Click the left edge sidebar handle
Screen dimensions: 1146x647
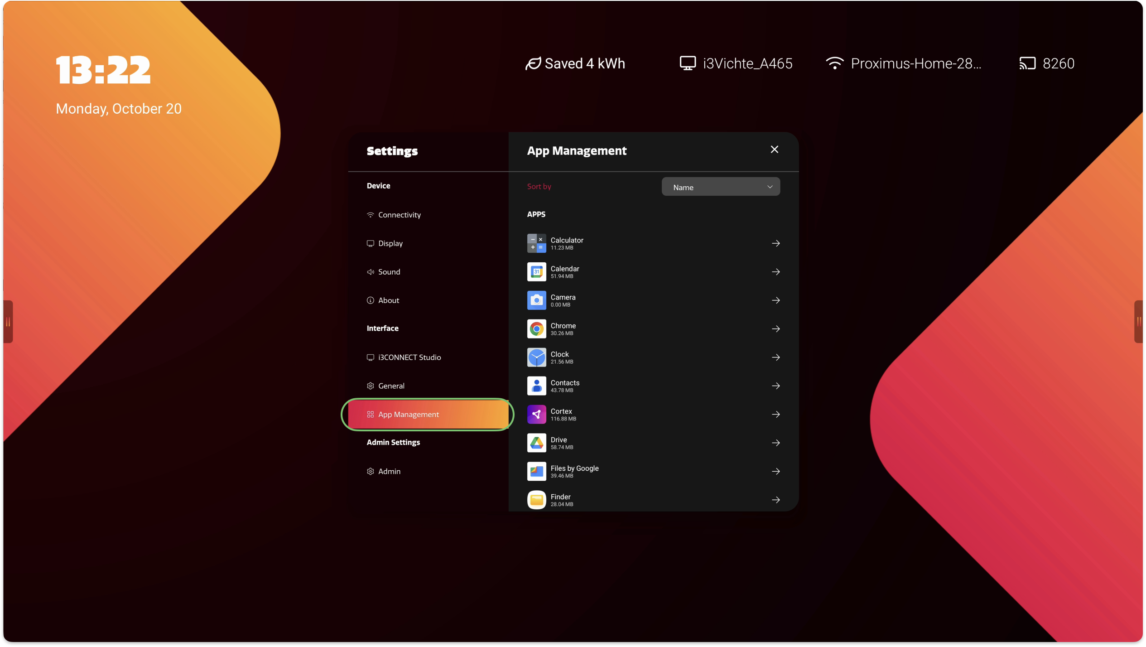click(x=8, y=322)
